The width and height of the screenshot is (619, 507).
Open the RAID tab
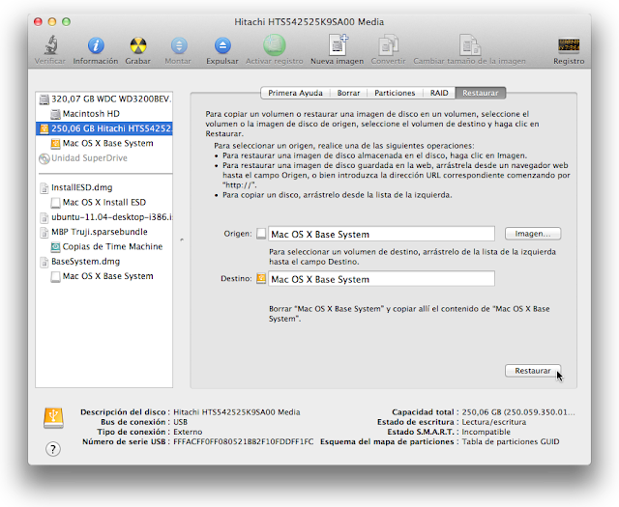439,93
